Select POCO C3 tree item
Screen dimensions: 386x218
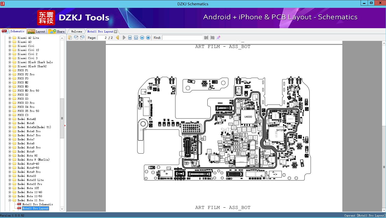pos(23,115)
